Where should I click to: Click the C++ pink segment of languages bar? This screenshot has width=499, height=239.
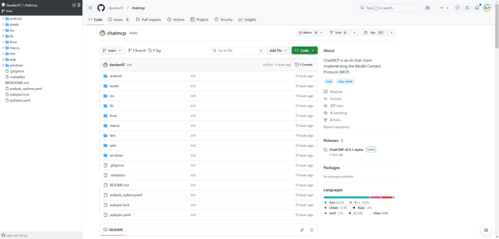[x=376, y=197]
